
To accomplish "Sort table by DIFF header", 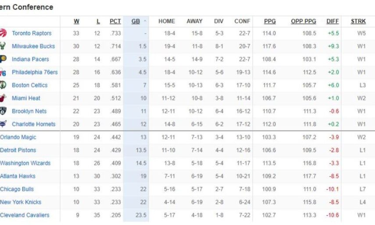I will click(x=332, y=21).
